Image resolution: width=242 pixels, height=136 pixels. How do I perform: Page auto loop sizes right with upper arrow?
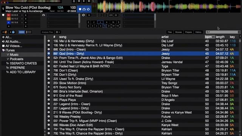click(x=118, y=22)
